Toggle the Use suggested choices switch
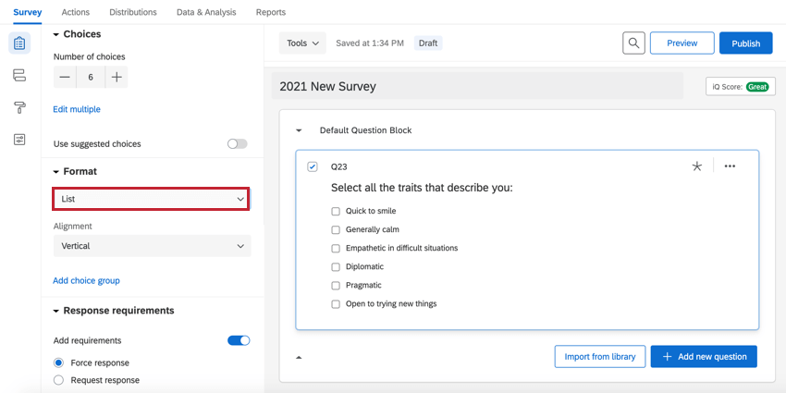 [238, 144]
